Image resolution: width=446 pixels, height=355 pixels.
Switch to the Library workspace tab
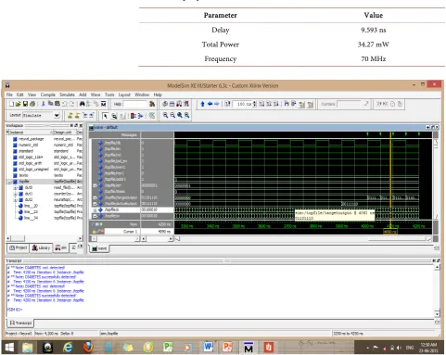click(x=41, y=247)
